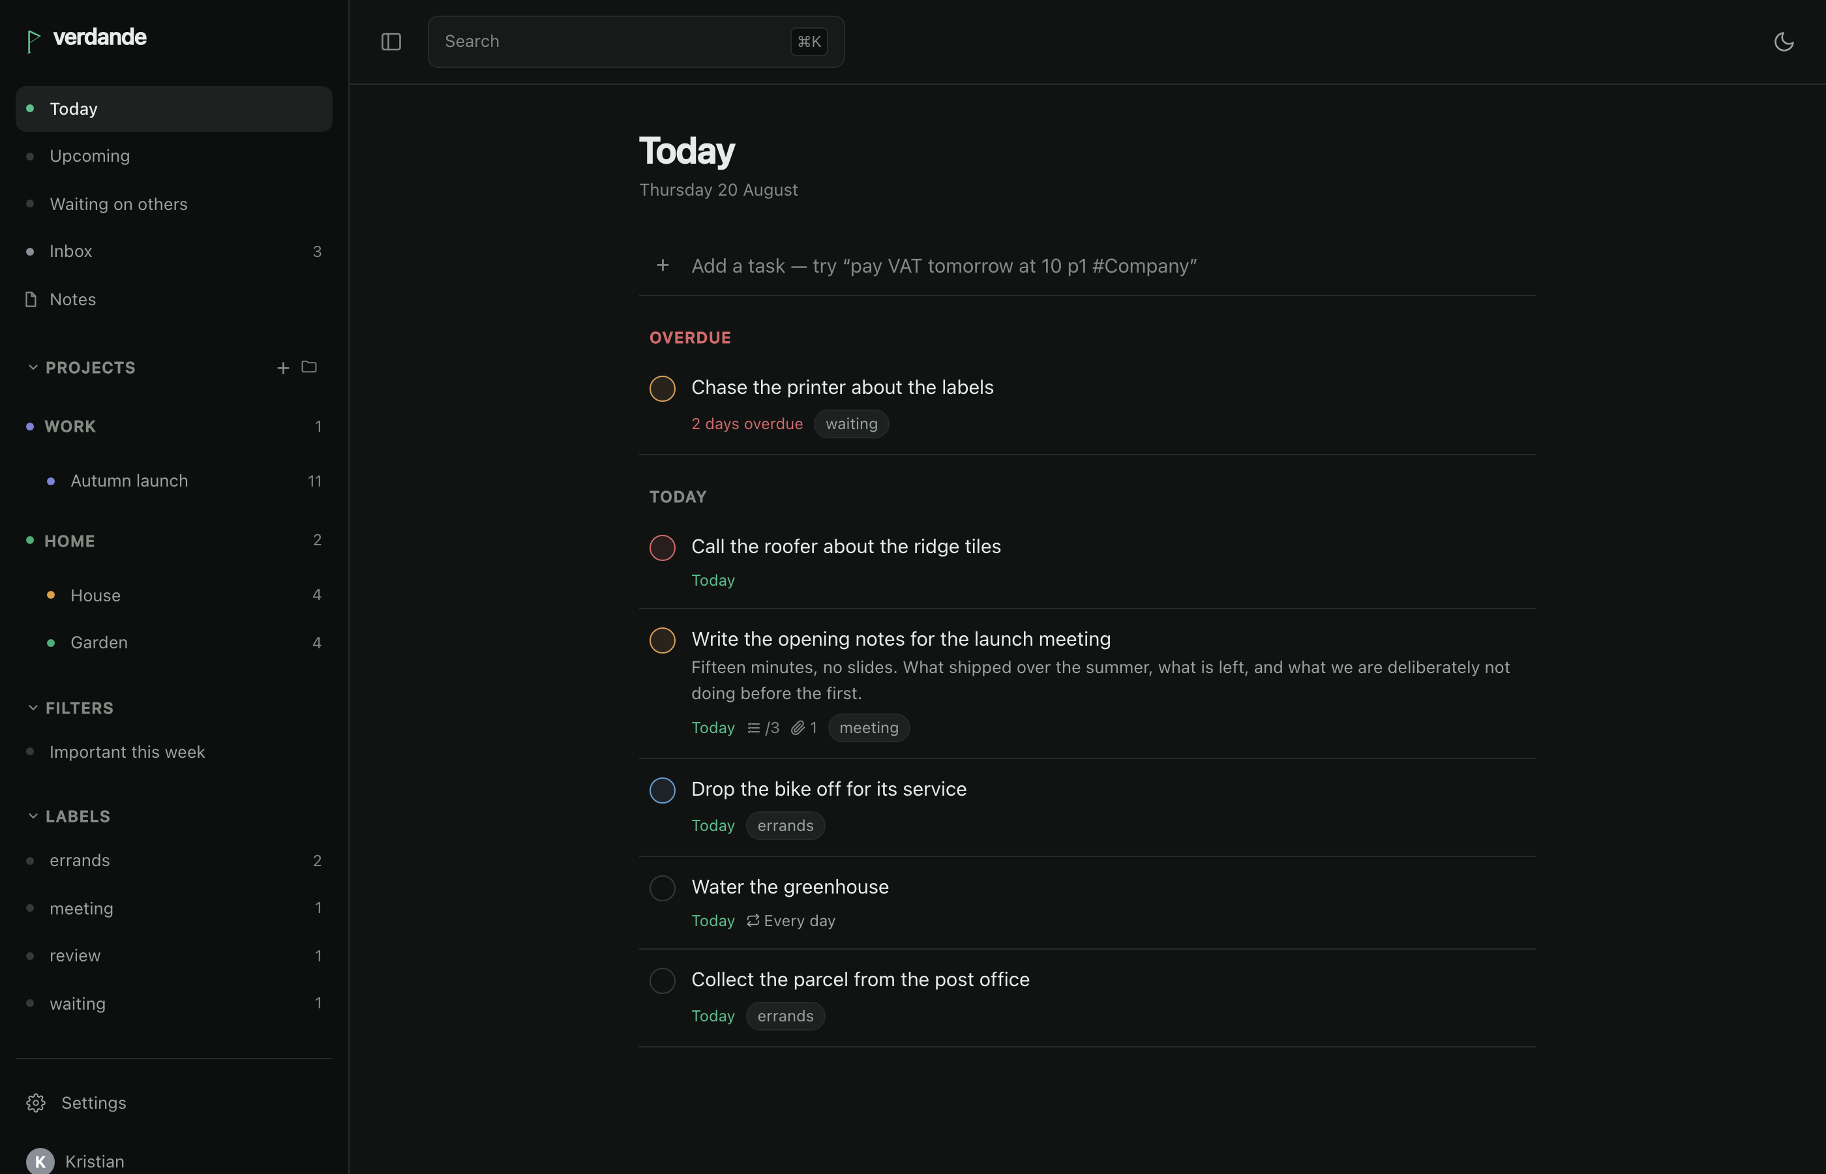The width and height of the screenshot is (1826, 1174).
Task: Open task Write the opening notes for the launch meeting
Action: click(901, 639)
